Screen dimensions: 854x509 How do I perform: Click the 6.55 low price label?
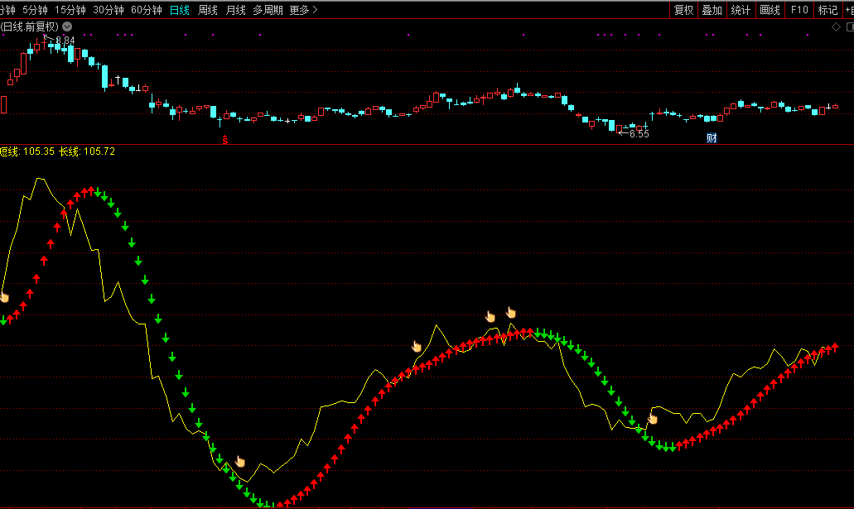pyautogui.click(x=639, y=133)
